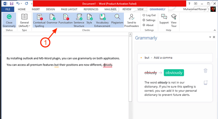Switch to the DESIGN tab

[x=50, y=9]
